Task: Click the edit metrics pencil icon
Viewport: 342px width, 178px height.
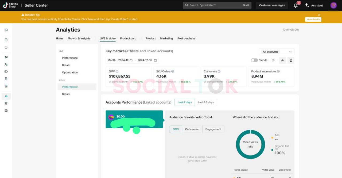Action: (x=273, y=60)
